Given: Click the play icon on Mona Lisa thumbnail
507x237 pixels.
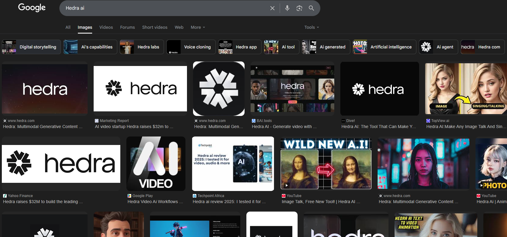Looking at the screenshot, I should coord(286,185).
